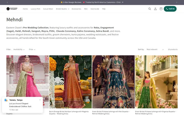
Task: Open Accessories menu item
Action: tap(76, 9)
